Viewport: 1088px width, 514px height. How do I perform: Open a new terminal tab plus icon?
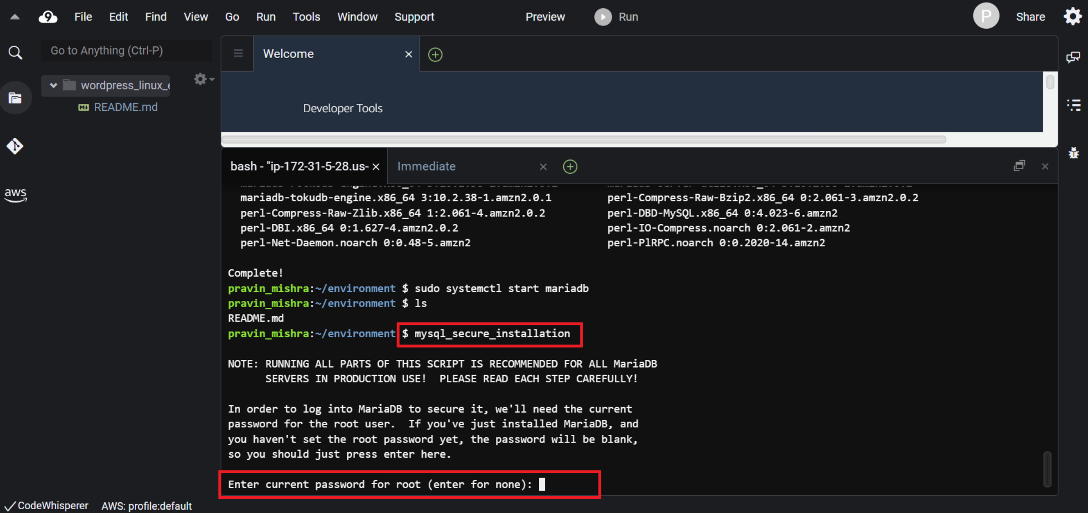pos(570,167)
